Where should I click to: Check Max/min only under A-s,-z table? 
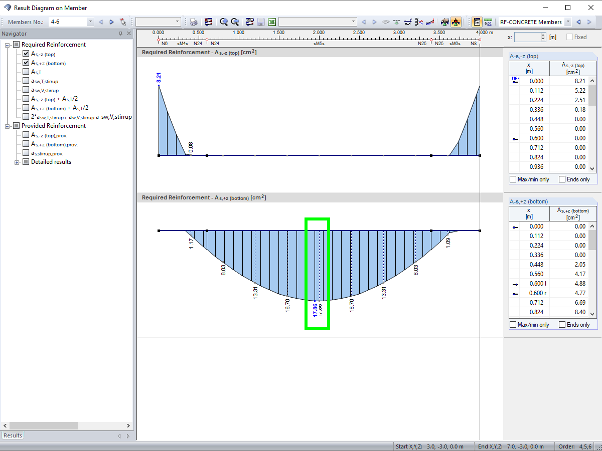pyautogui.click(x=513, y=179)
